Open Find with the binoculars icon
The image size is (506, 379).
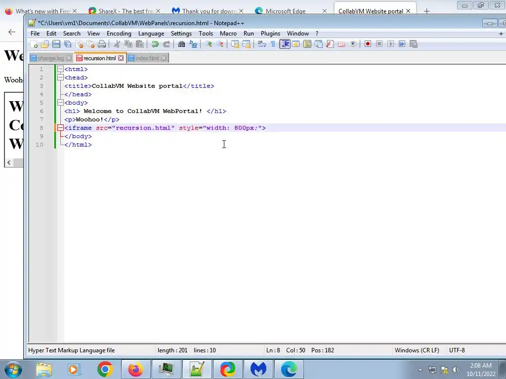click(x=181, y=44)
